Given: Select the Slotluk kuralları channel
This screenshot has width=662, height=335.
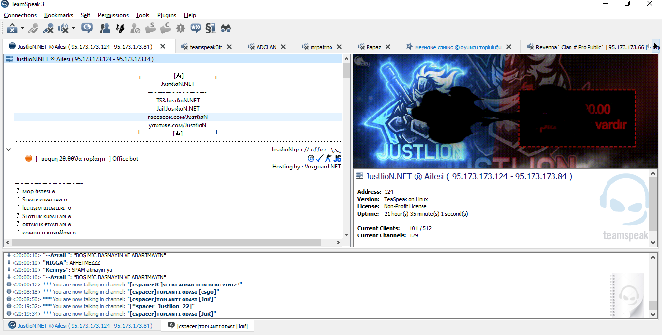Looking at the screenshot, I should click(x=178, y=216).
